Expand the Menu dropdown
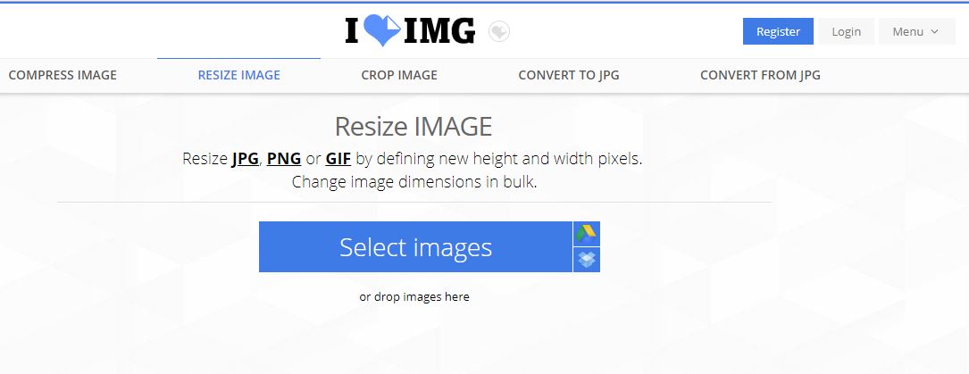This screenshot has height=374, width=969. pos(916,31)
